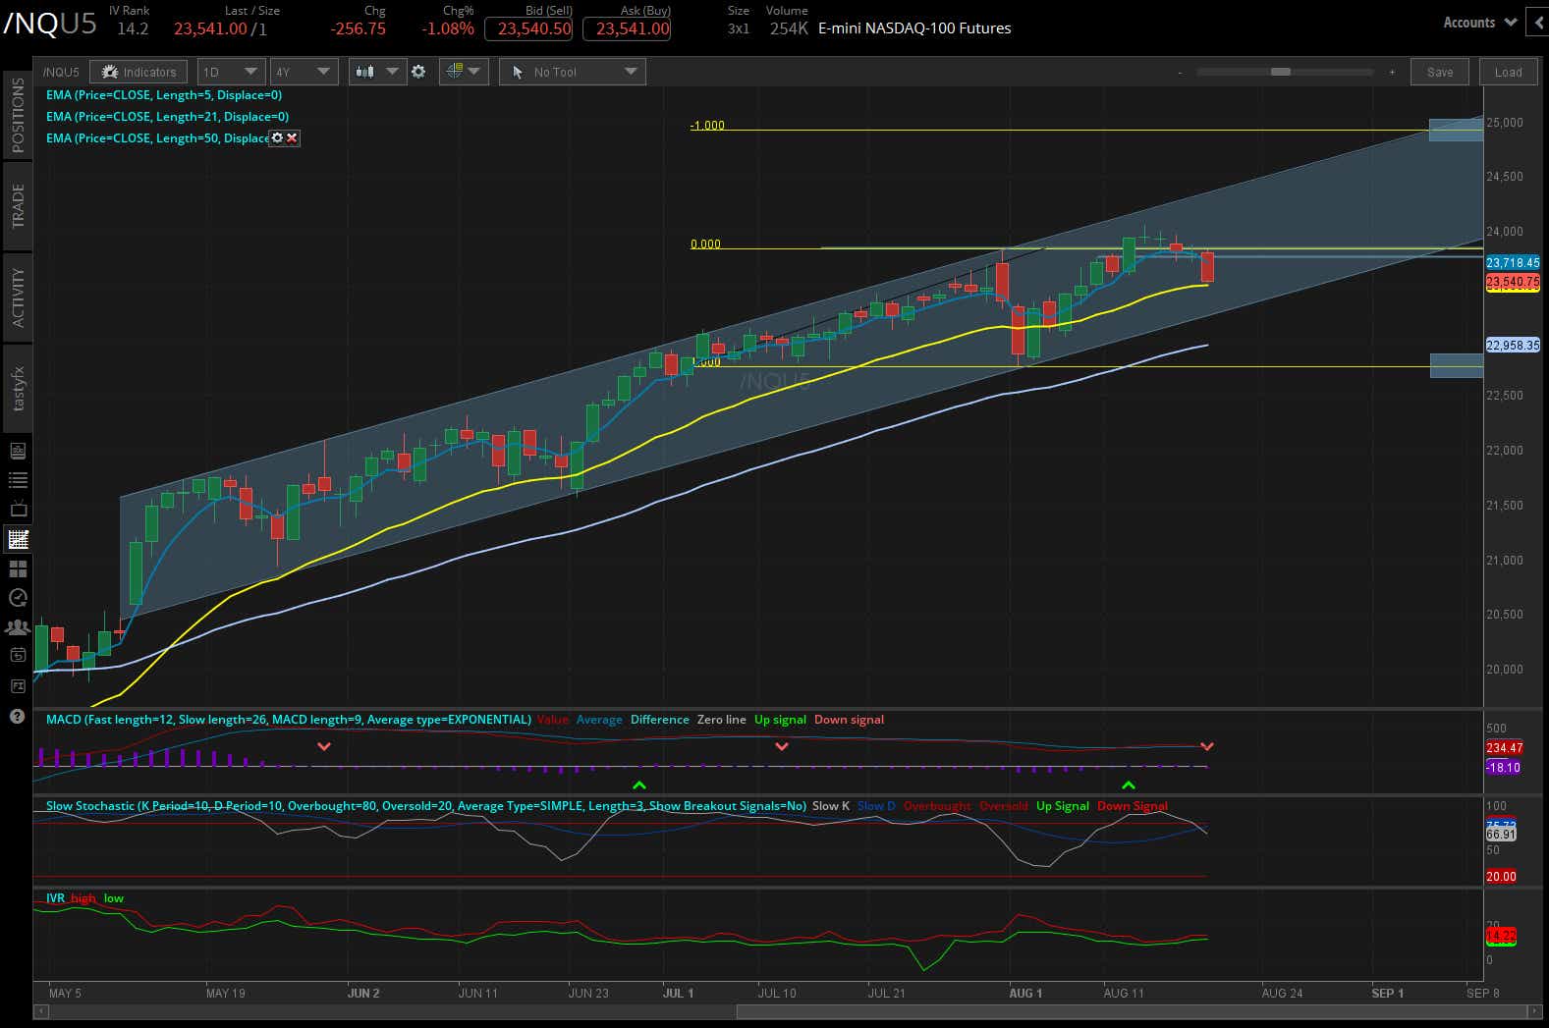The height and width of the screenshot is (1028, 1549).
Task: Click the -1.000 Fibonacci level label
Action: click(707, 126)
